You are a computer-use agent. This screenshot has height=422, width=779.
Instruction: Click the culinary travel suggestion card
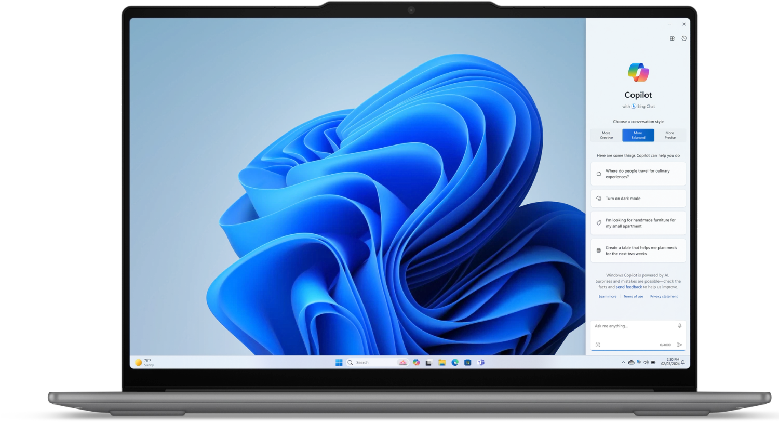point(638,174)
